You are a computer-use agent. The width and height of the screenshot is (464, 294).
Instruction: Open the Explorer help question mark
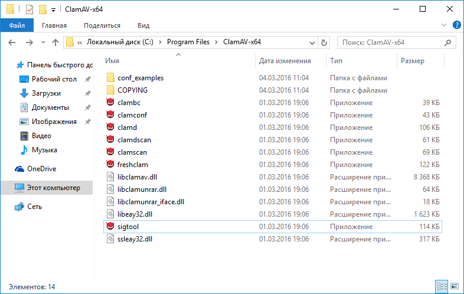point(456,25)
